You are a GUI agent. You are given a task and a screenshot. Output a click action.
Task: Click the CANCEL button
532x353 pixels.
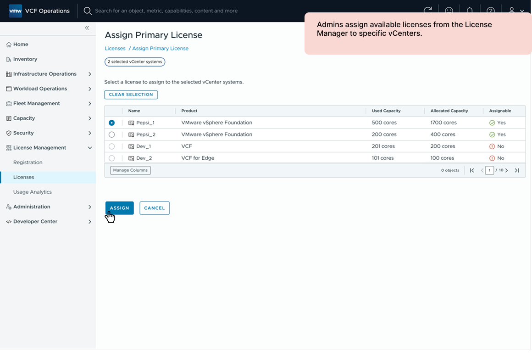[x=155, y=208]
